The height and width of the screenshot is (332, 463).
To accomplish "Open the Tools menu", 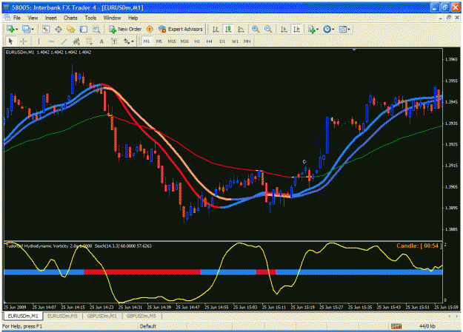I will [x=90, y=18].
